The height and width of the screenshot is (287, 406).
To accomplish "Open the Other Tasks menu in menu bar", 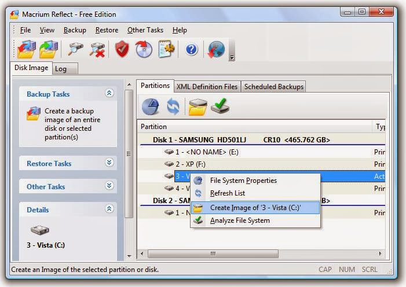I will click(x=145, y=30).
